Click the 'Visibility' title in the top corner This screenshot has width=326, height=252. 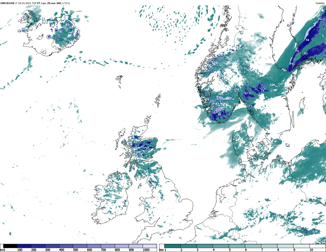click(320, 3)
